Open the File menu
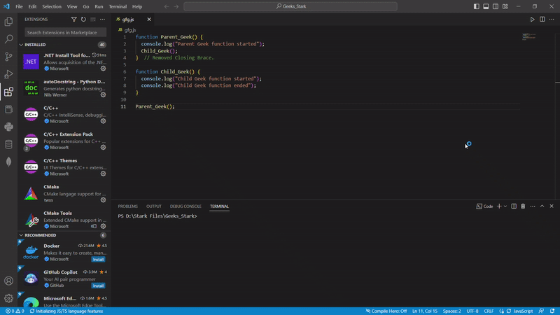 [19, 6]
